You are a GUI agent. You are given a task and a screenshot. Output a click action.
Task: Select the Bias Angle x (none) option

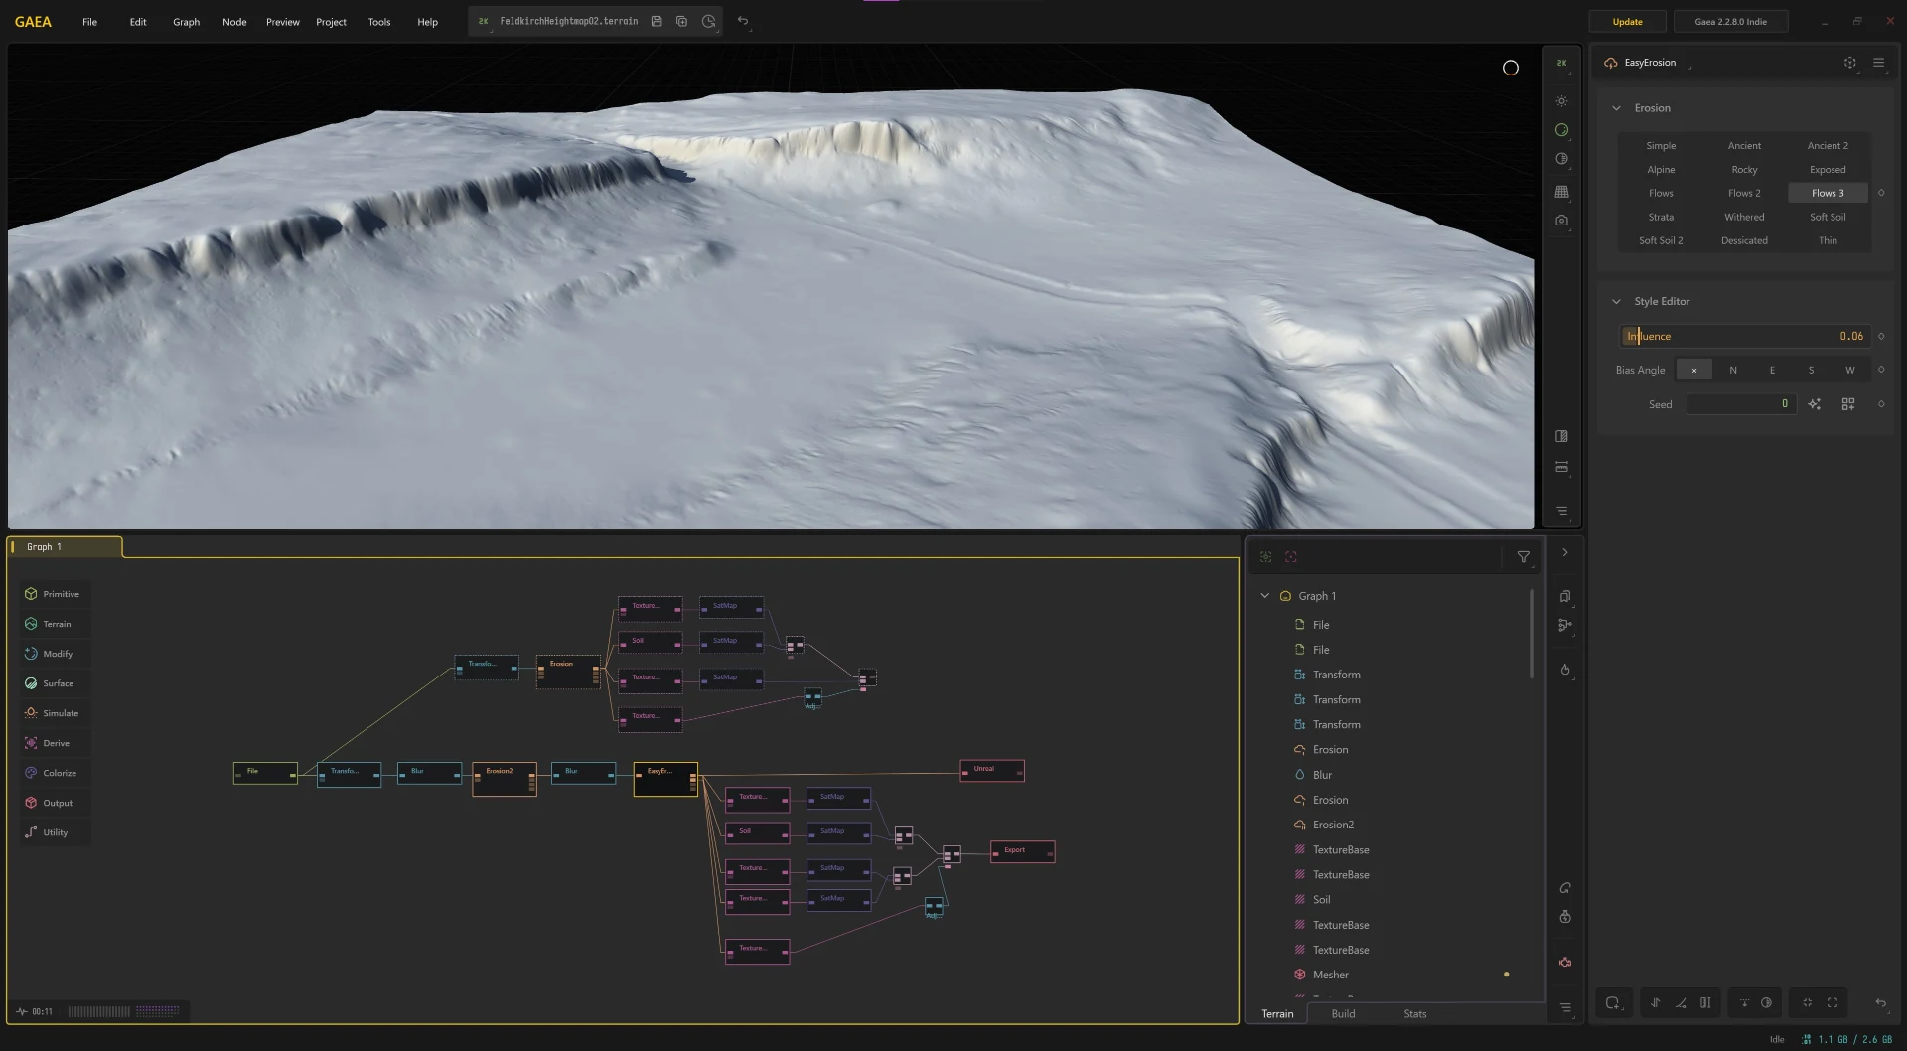(x=1694, y=370)
